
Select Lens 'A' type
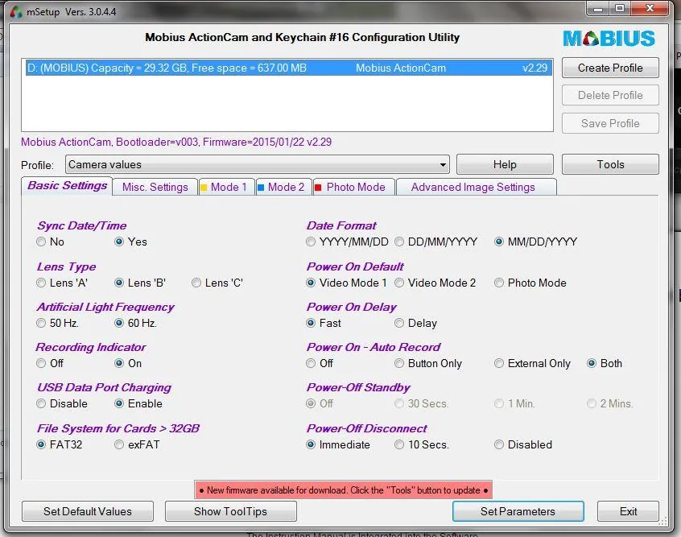point(62,283)
